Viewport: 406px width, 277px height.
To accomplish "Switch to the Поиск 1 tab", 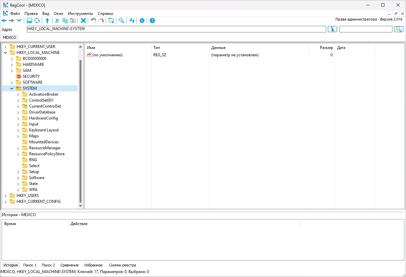I will click(x=30, y=265).
